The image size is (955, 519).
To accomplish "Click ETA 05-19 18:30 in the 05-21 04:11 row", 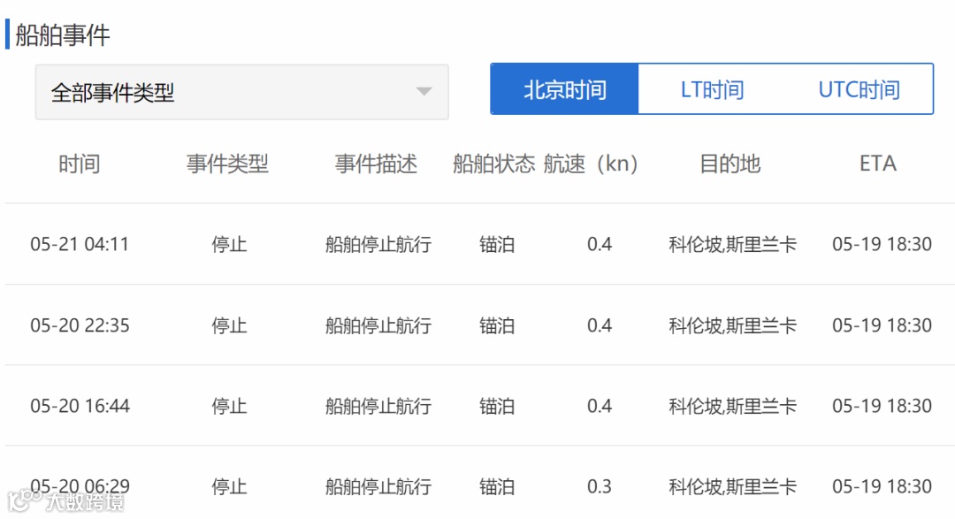I will pyautogui.click(x=882, y=244).
